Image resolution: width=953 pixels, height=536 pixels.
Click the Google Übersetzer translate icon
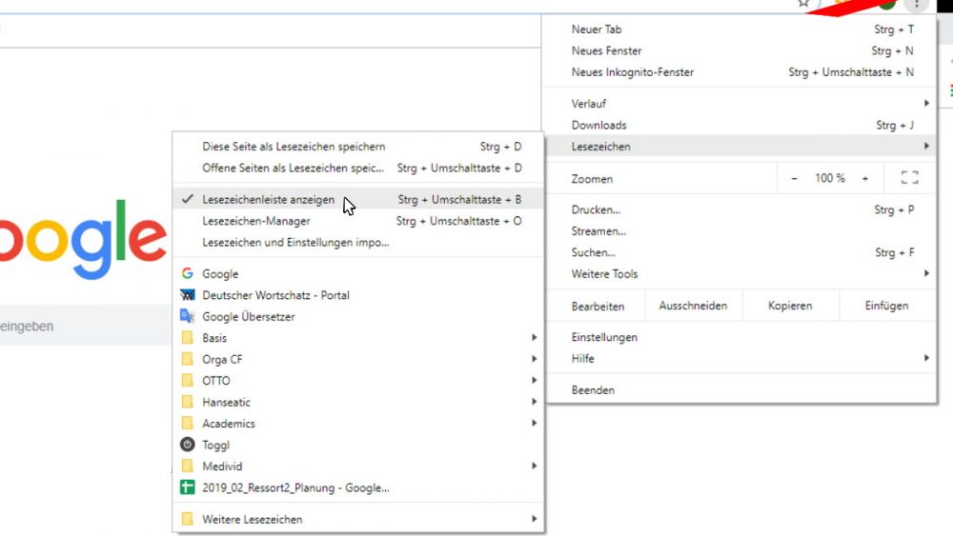click(x=187, y=316)
